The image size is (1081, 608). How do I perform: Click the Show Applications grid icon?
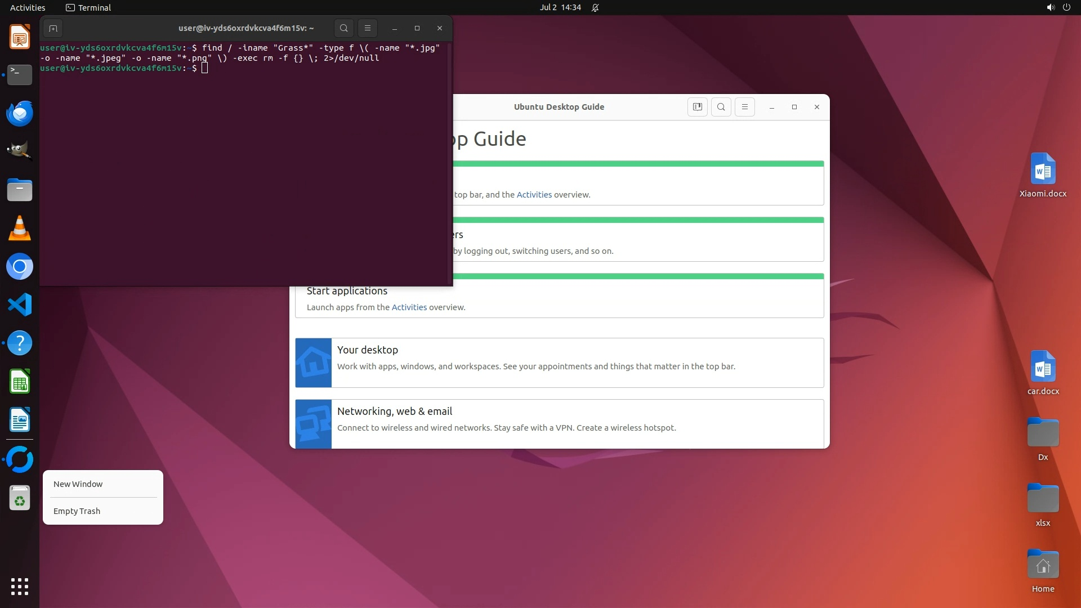[x=20, y=587]
